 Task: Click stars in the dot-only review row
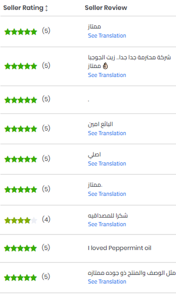point(20,100)
